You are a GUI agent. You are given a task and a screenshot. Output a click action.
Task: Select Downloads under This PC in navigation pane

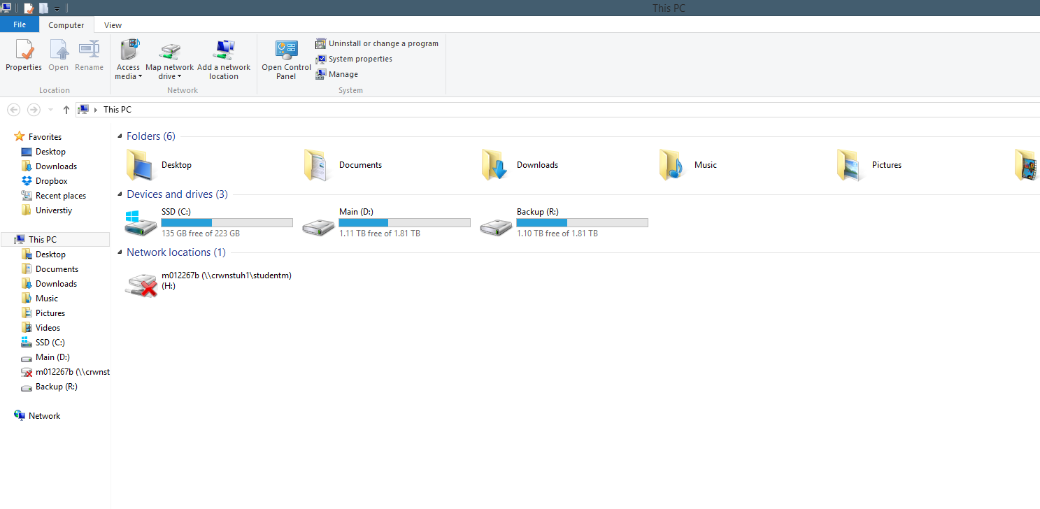(56, 284)
